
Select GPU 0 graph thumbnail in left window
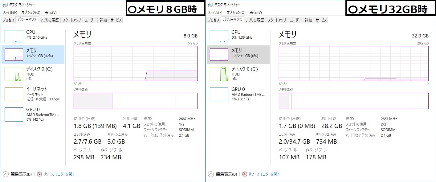click(x=14, y=114)
